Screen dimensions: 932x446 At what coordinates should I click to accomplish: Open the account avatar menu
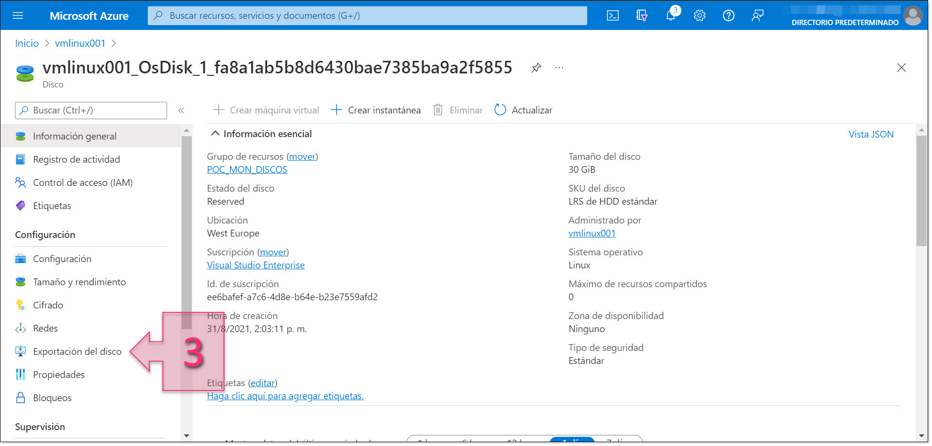click(x=913, y=15)
